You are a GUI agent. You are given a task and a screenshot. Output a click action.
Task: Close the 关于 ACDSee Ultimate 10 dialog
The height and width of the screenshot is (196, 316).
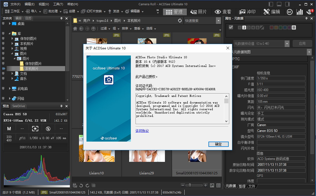click(228, 48)
